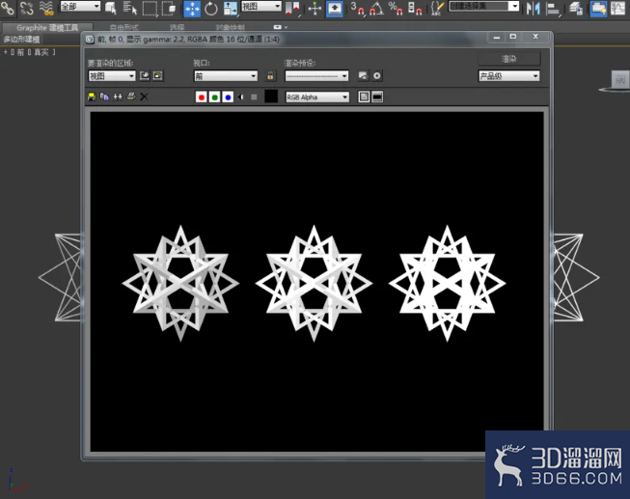The image size is (630, 499).
Task: Switch to the 对象绘制 ribbon tab
Action: coord(231,27)
